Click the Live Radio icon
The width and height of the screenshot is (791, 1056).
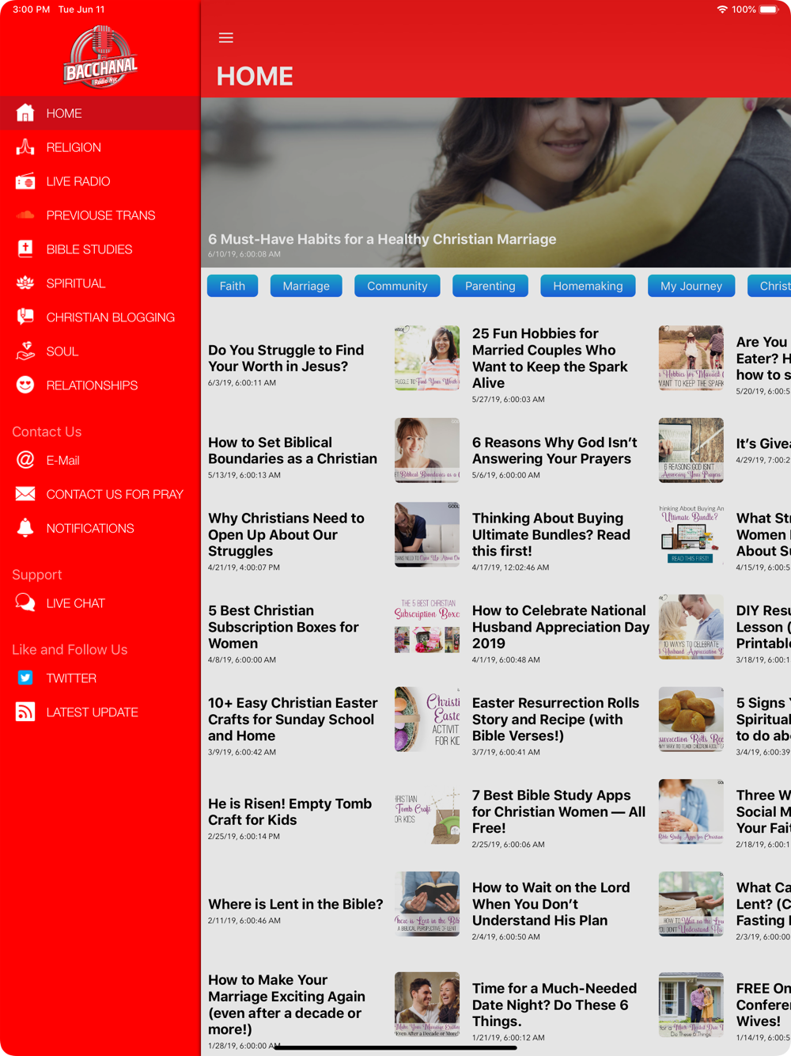25,181
